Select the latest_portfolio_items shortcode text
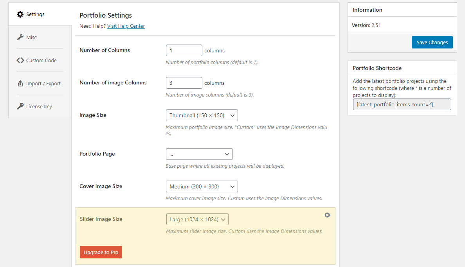465x267 pixels. pos(402,104)
